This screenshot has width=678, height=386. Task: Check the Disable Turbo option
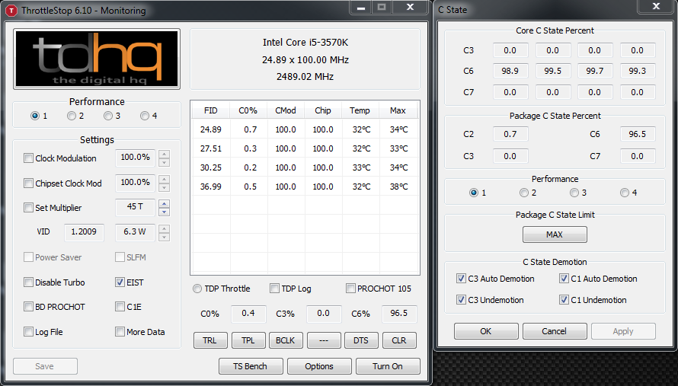(28, 282)
